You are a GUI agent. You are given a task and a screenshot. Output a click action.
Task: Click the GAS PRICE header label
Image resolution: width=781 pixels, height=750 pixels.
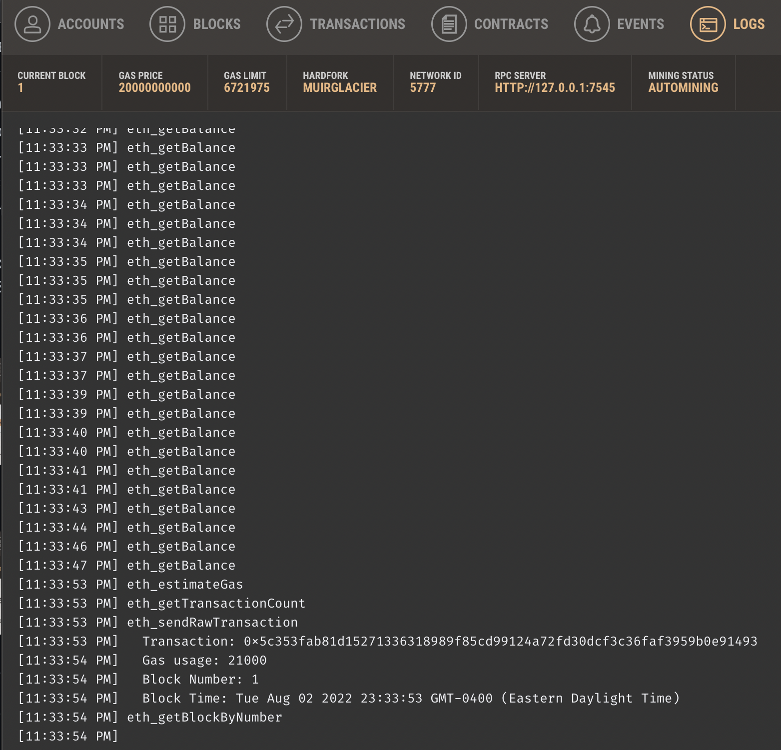[x=141, y=75]
